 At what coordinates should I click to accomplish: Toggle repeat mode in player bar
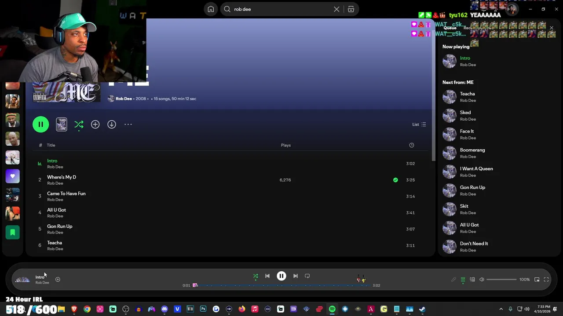pos(307,276)
